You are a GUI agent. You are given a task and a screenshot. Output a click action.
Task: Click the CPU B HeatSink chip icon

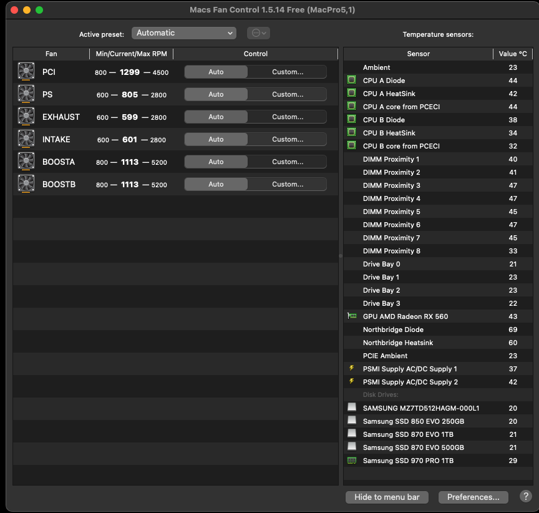pyautogui.click(x=351, y=132)
